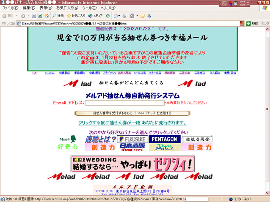Open the 広告申込 link

tap(200, 73)
